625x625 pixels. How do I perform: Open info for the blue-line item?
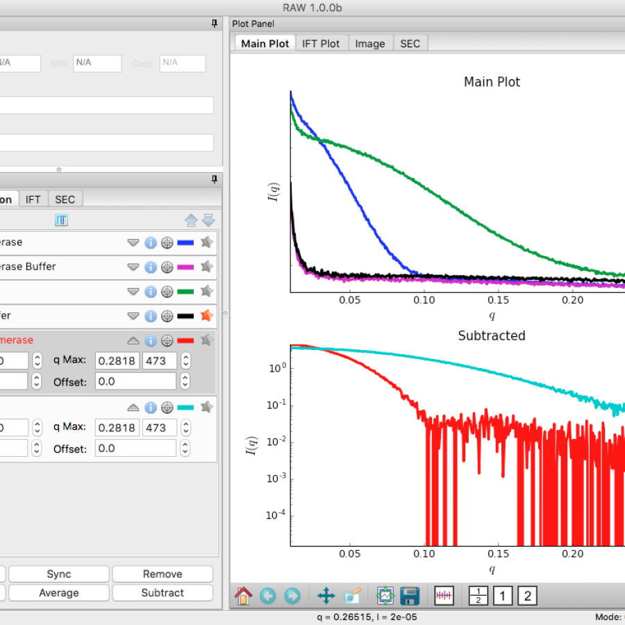point(150,242)
